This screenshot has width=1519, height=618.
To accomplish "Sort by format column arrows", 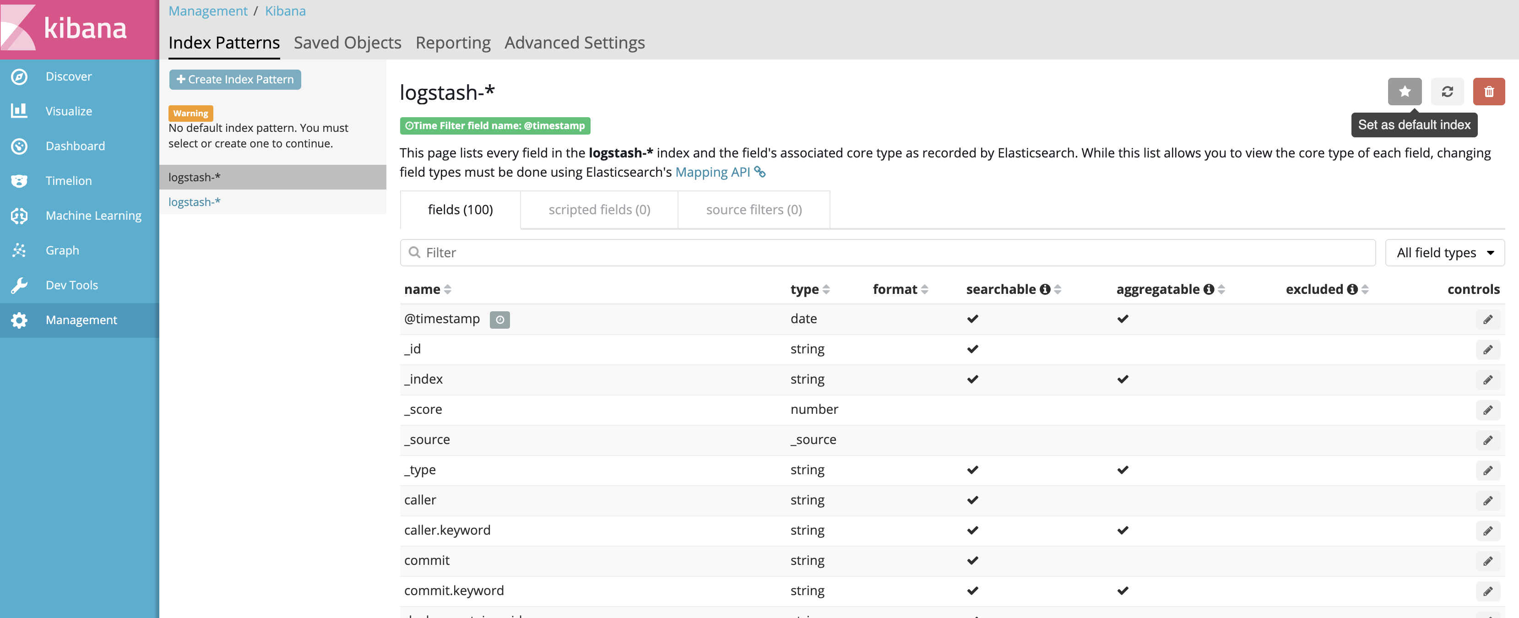I will pos(925,289).
